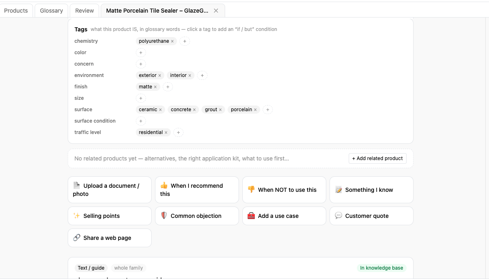Open the Glossary tab
Viewport: 489px width, 279px height.
click(51, 11)
